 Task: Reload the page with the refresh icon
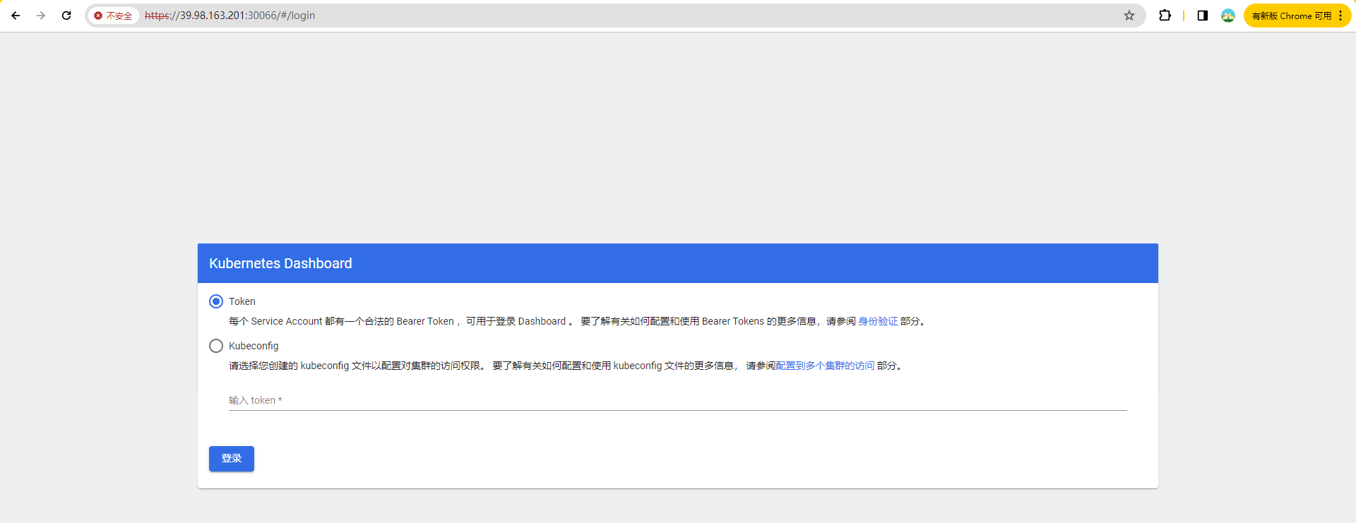[x=66, y=16]
